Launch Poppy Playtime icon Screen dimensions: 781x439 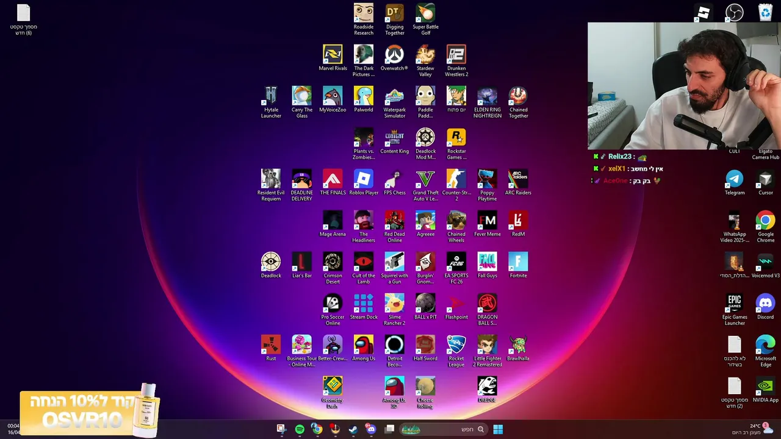(x=487, y=185)
